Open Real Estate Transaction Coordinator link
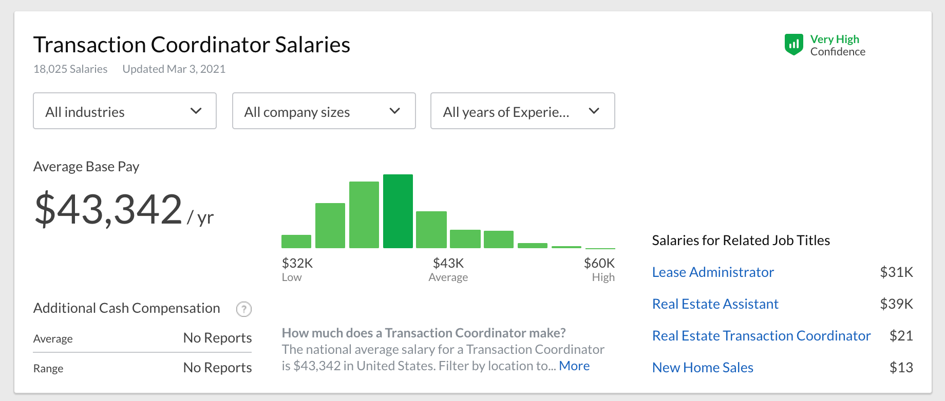Screen dimensions: 945x401 762,336
